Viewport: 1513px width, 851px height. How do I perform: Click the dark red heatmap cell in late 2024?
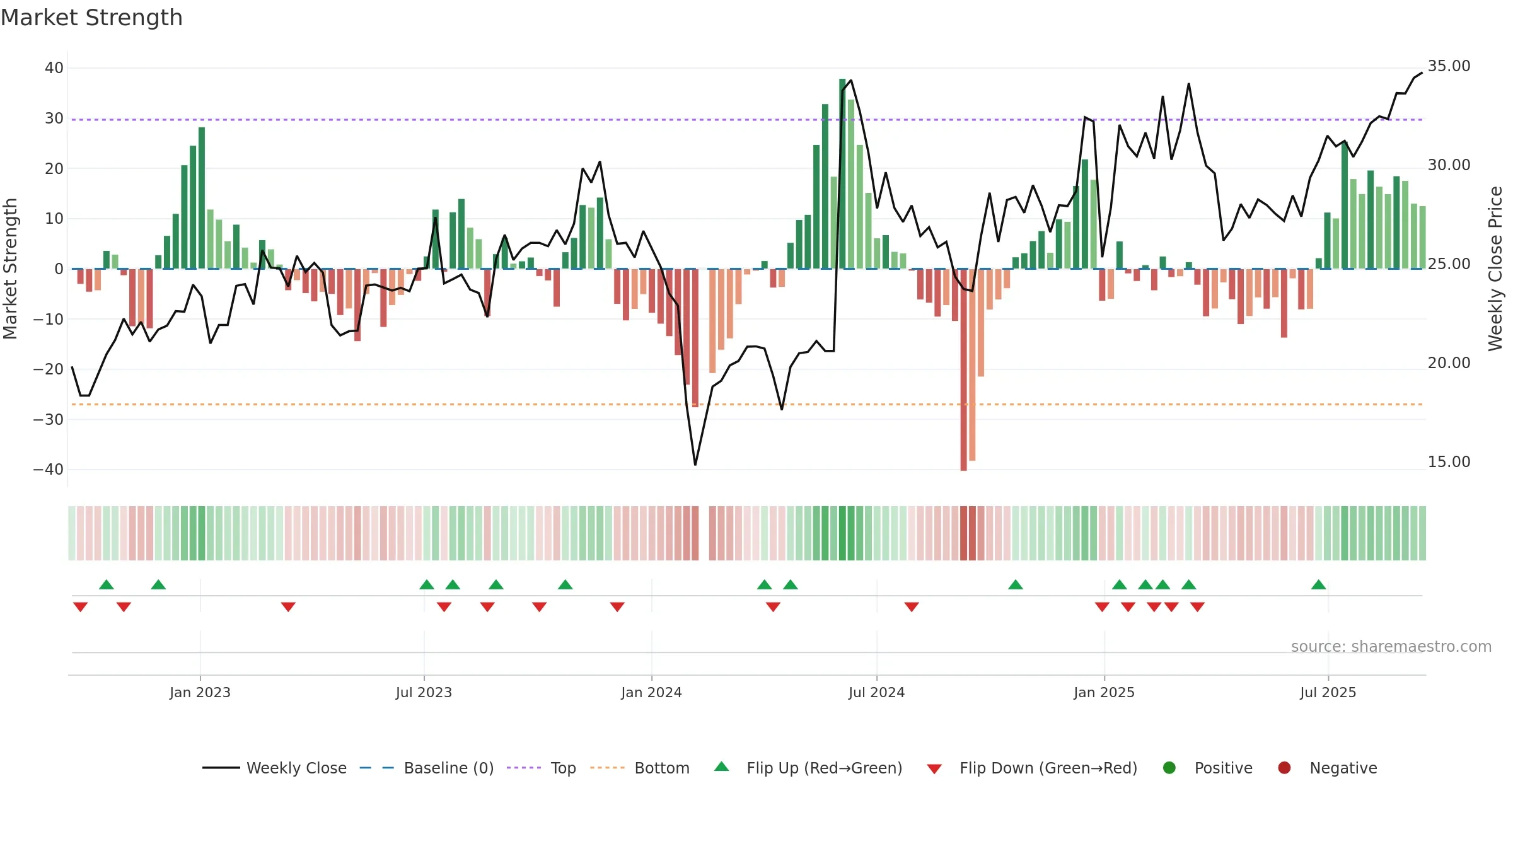[x=963, y=533]
